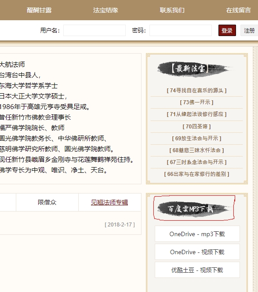Open the 醍醐甘露 menu item
Image resolution: width=258 pixels, height=292 pixels.
pos(39,10)
